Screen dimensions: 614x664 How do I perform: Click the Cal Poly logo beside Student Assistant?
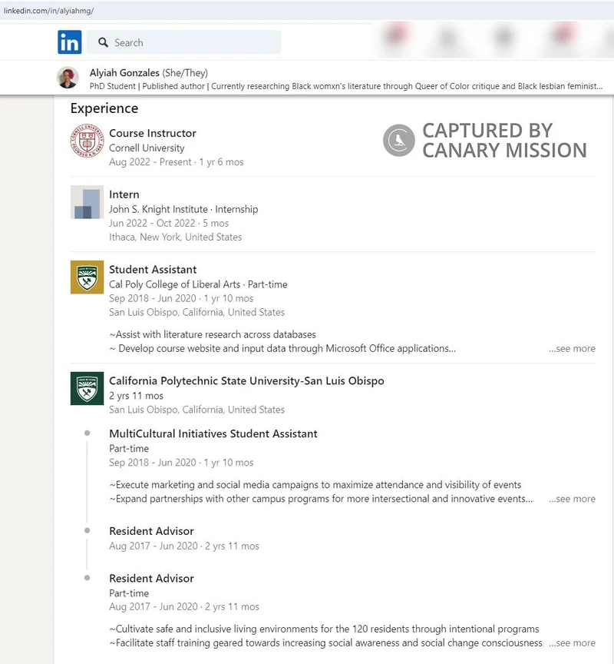click(x=87, y=277)
